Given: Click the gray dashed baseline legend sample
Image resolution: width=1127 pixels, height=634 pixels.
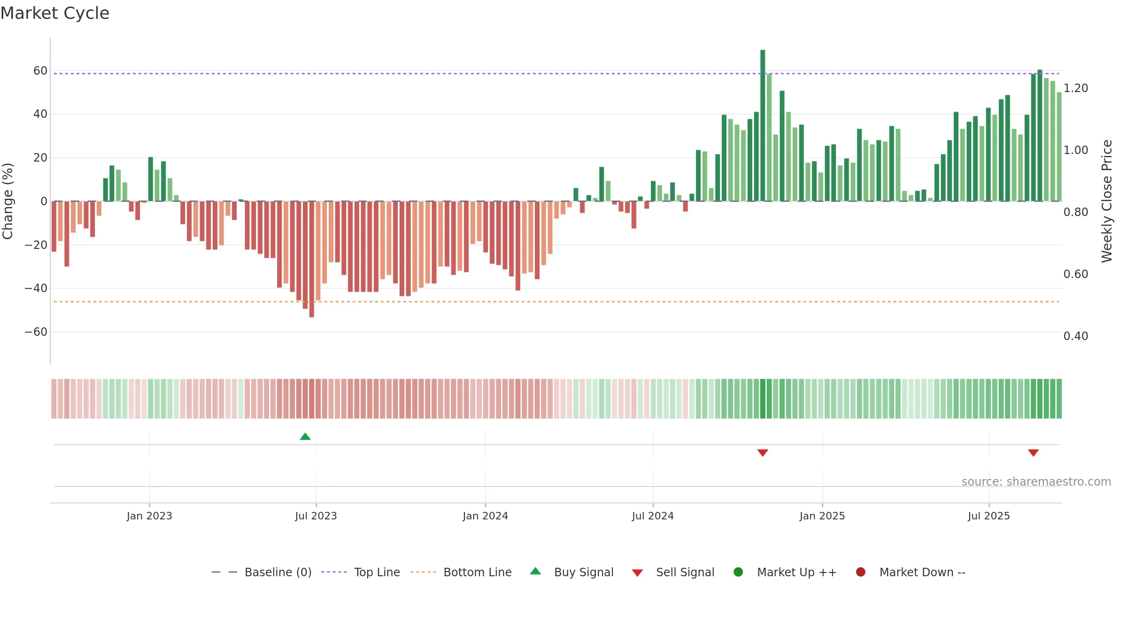Looking at the screenshot, I should 224,572.
